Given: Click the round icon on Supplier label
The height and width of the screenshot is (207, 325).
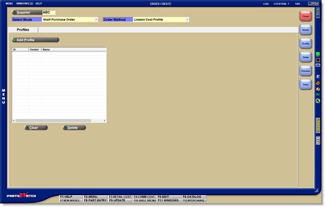Looking at the screenshot, I should coord(14,13).
